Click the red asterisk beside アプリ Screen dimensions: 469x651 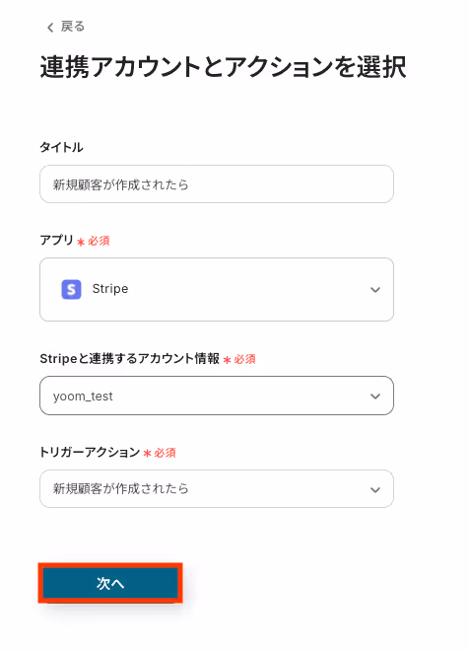pos(81,242)
